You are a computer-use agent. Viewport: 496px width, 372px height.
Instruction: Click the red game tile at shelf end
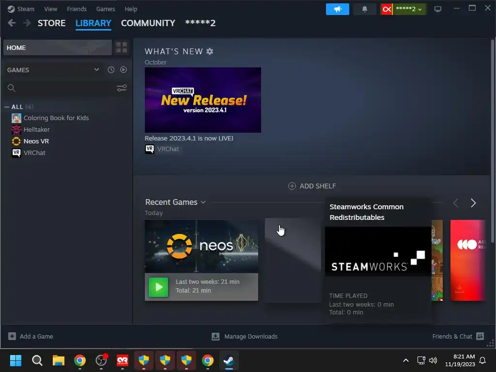467,260
